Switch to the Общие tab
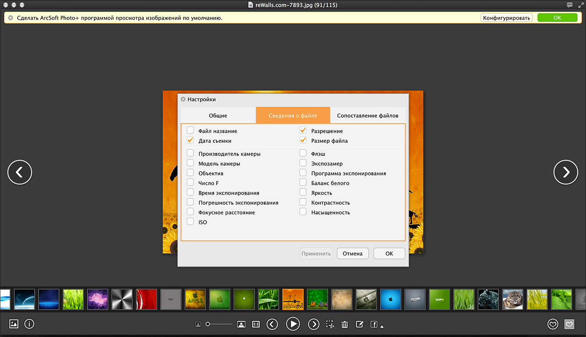586x337 pixels. pyautogui.click(x=218, y=115)
